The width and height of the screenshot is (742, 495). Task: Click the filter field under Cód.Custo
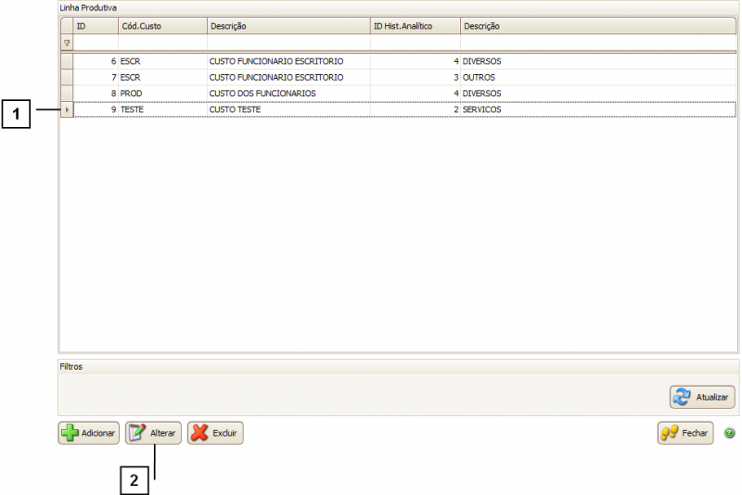[162, 43]
